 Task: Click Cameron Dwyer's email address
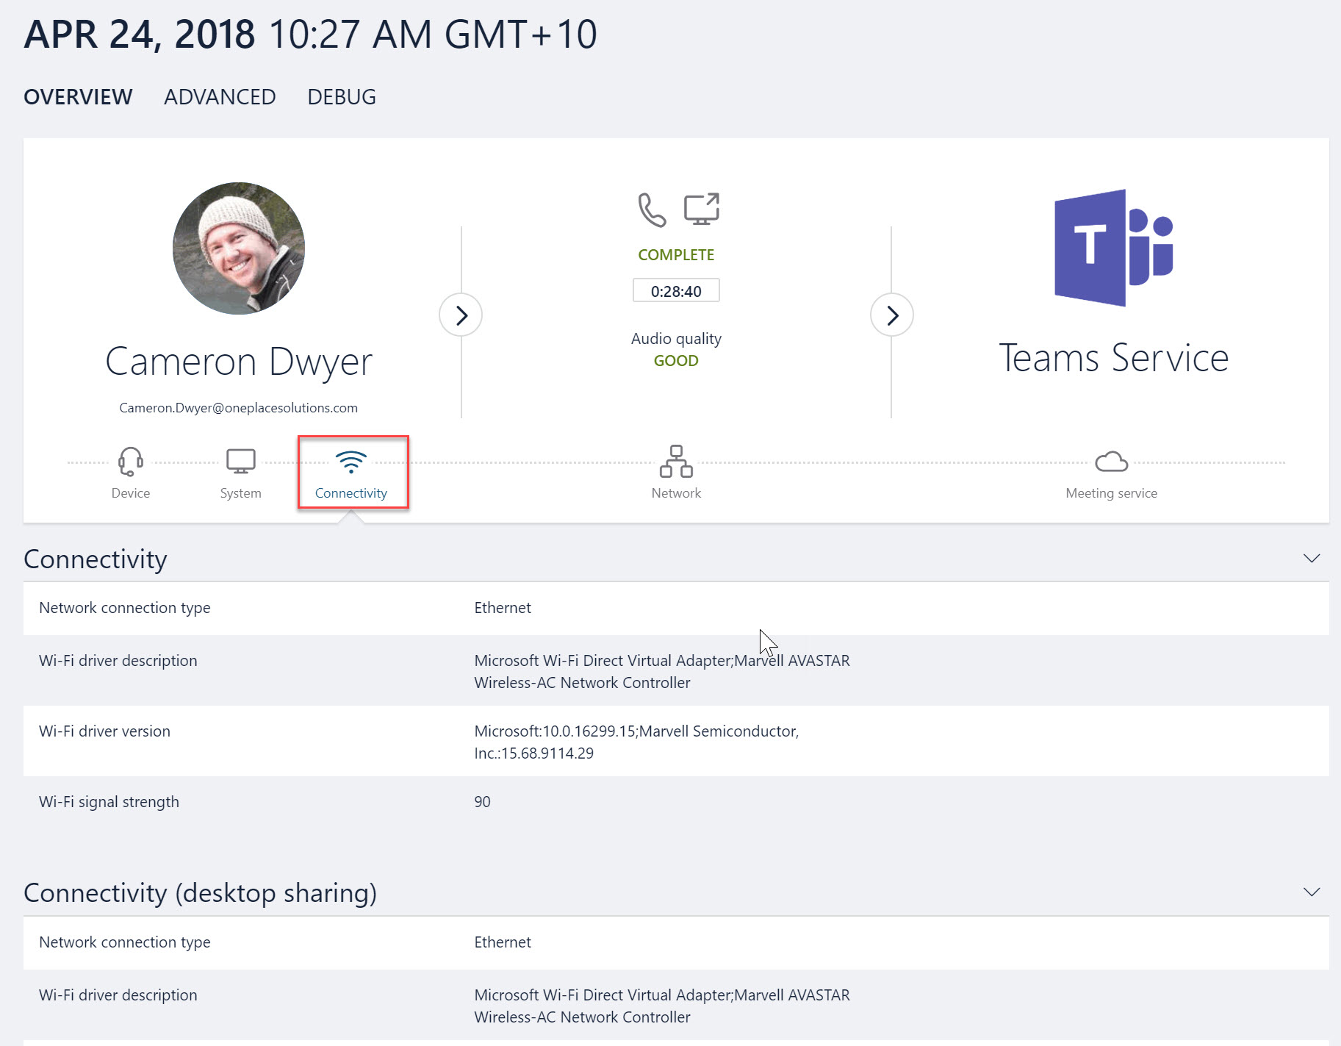point(239,407)
